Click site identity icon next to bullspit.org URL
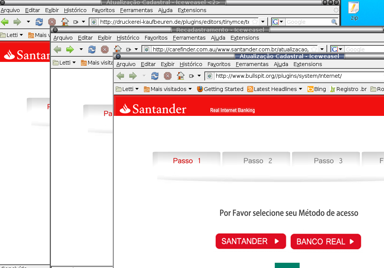This screenshot has width=384, height=268. tap(210, 76)
